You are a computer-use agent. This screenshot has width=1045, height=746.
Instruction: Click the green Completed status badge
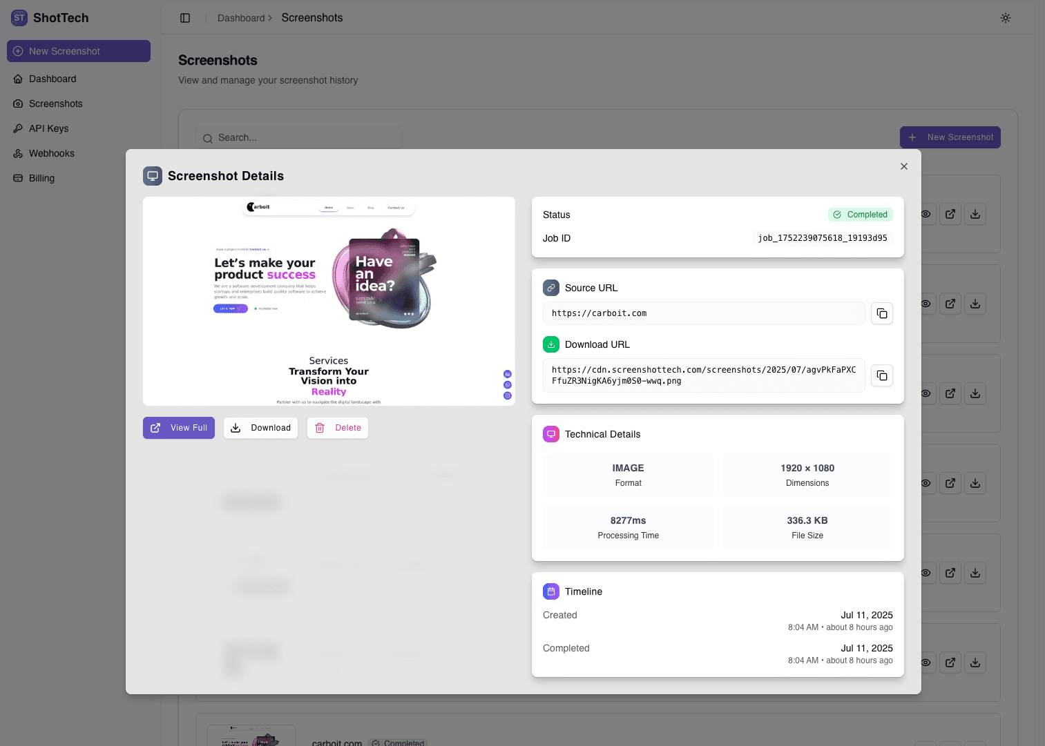click(861, 215)
